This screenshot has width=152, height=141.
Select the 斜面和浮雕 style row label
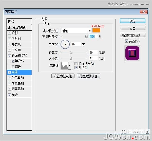(x=19, y=55)
